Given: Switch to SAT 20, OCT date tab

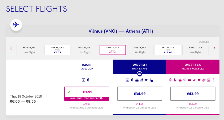Looking at the screenshot, I should [x=168, y=50].
